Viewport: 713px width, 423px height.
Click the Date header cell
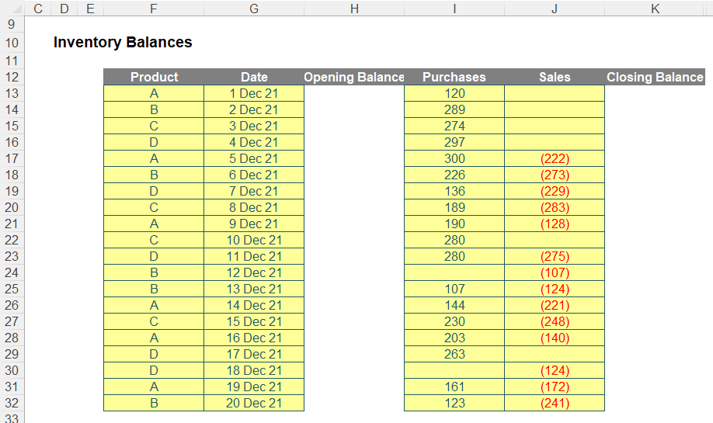254,77
